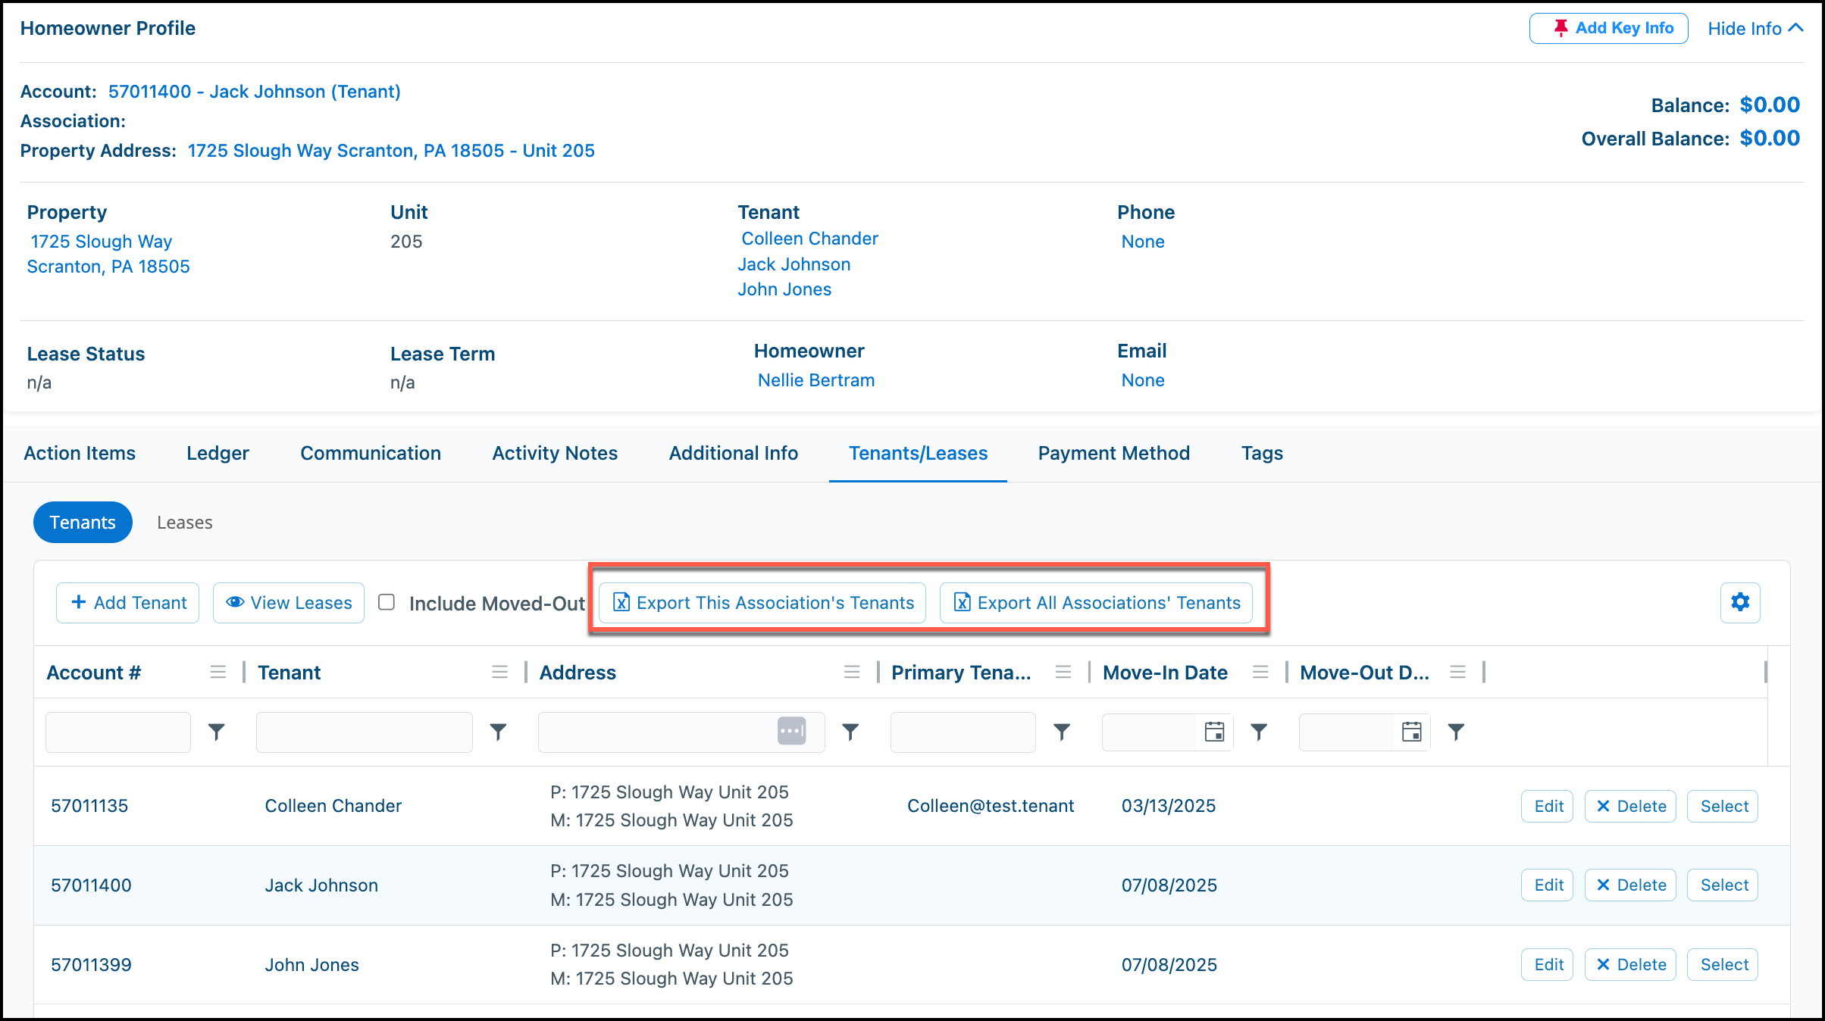Select the Tenants/Leases tab
1825x1021 pixels.
(918, 453)
